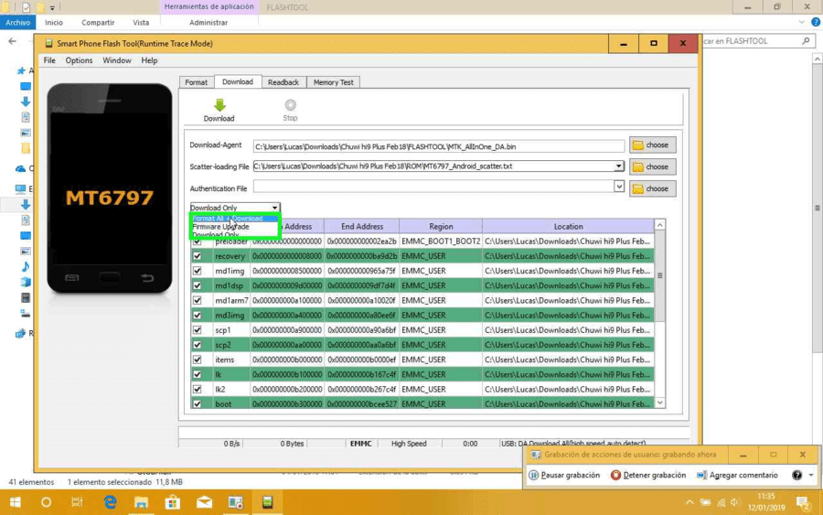Switch to Steps Recorder taskbar icon
Screen dimensions: 823x515
236,502
